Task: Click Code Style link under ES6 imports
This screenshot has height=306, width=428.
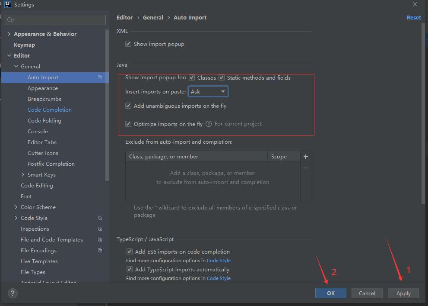Action: (x=219, y=261)
